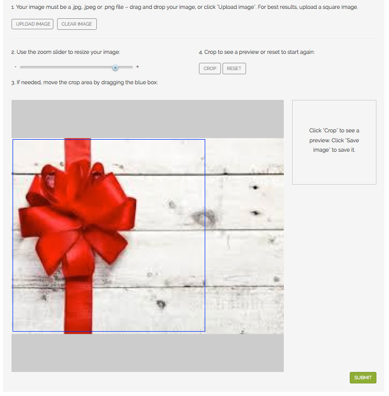389x396 pixels.
Task: Click the zoom slider track left of the handle
Action: [x=66, y=67]
